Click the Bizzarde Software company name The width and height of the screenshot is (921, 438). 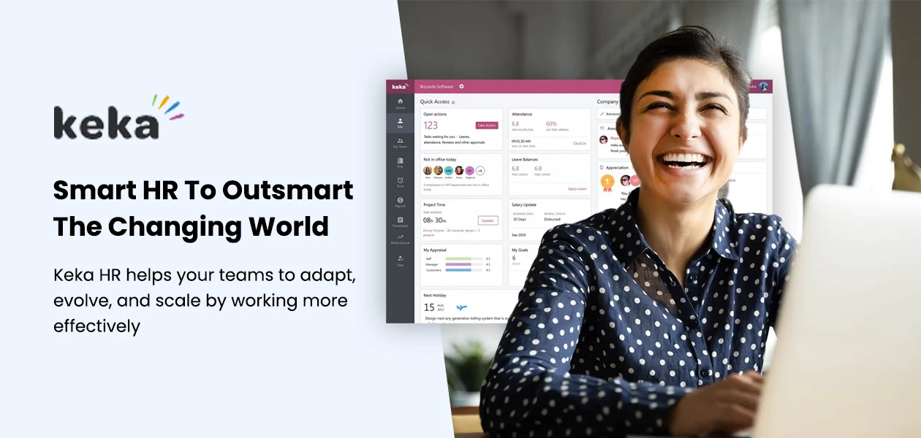pyautogui.click(x=436, y=86)
